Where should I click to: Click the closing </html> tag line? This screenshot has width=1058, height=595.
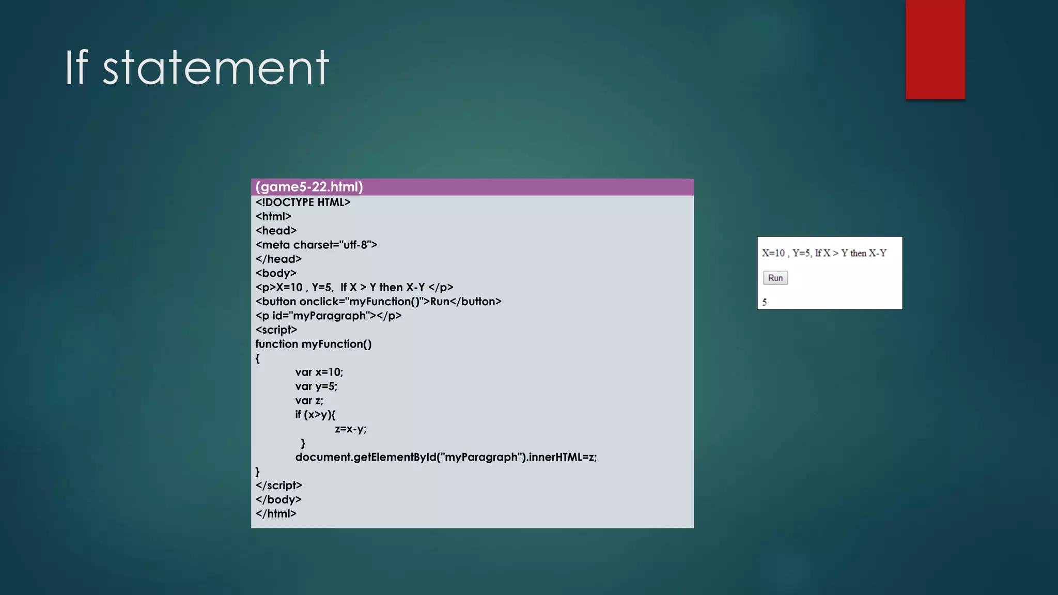point(276,514)
